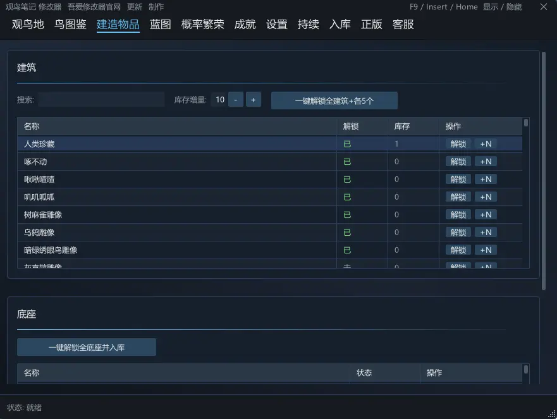
Task: Click the main panel's vertical scrollbar
Action: pos(544,171)
